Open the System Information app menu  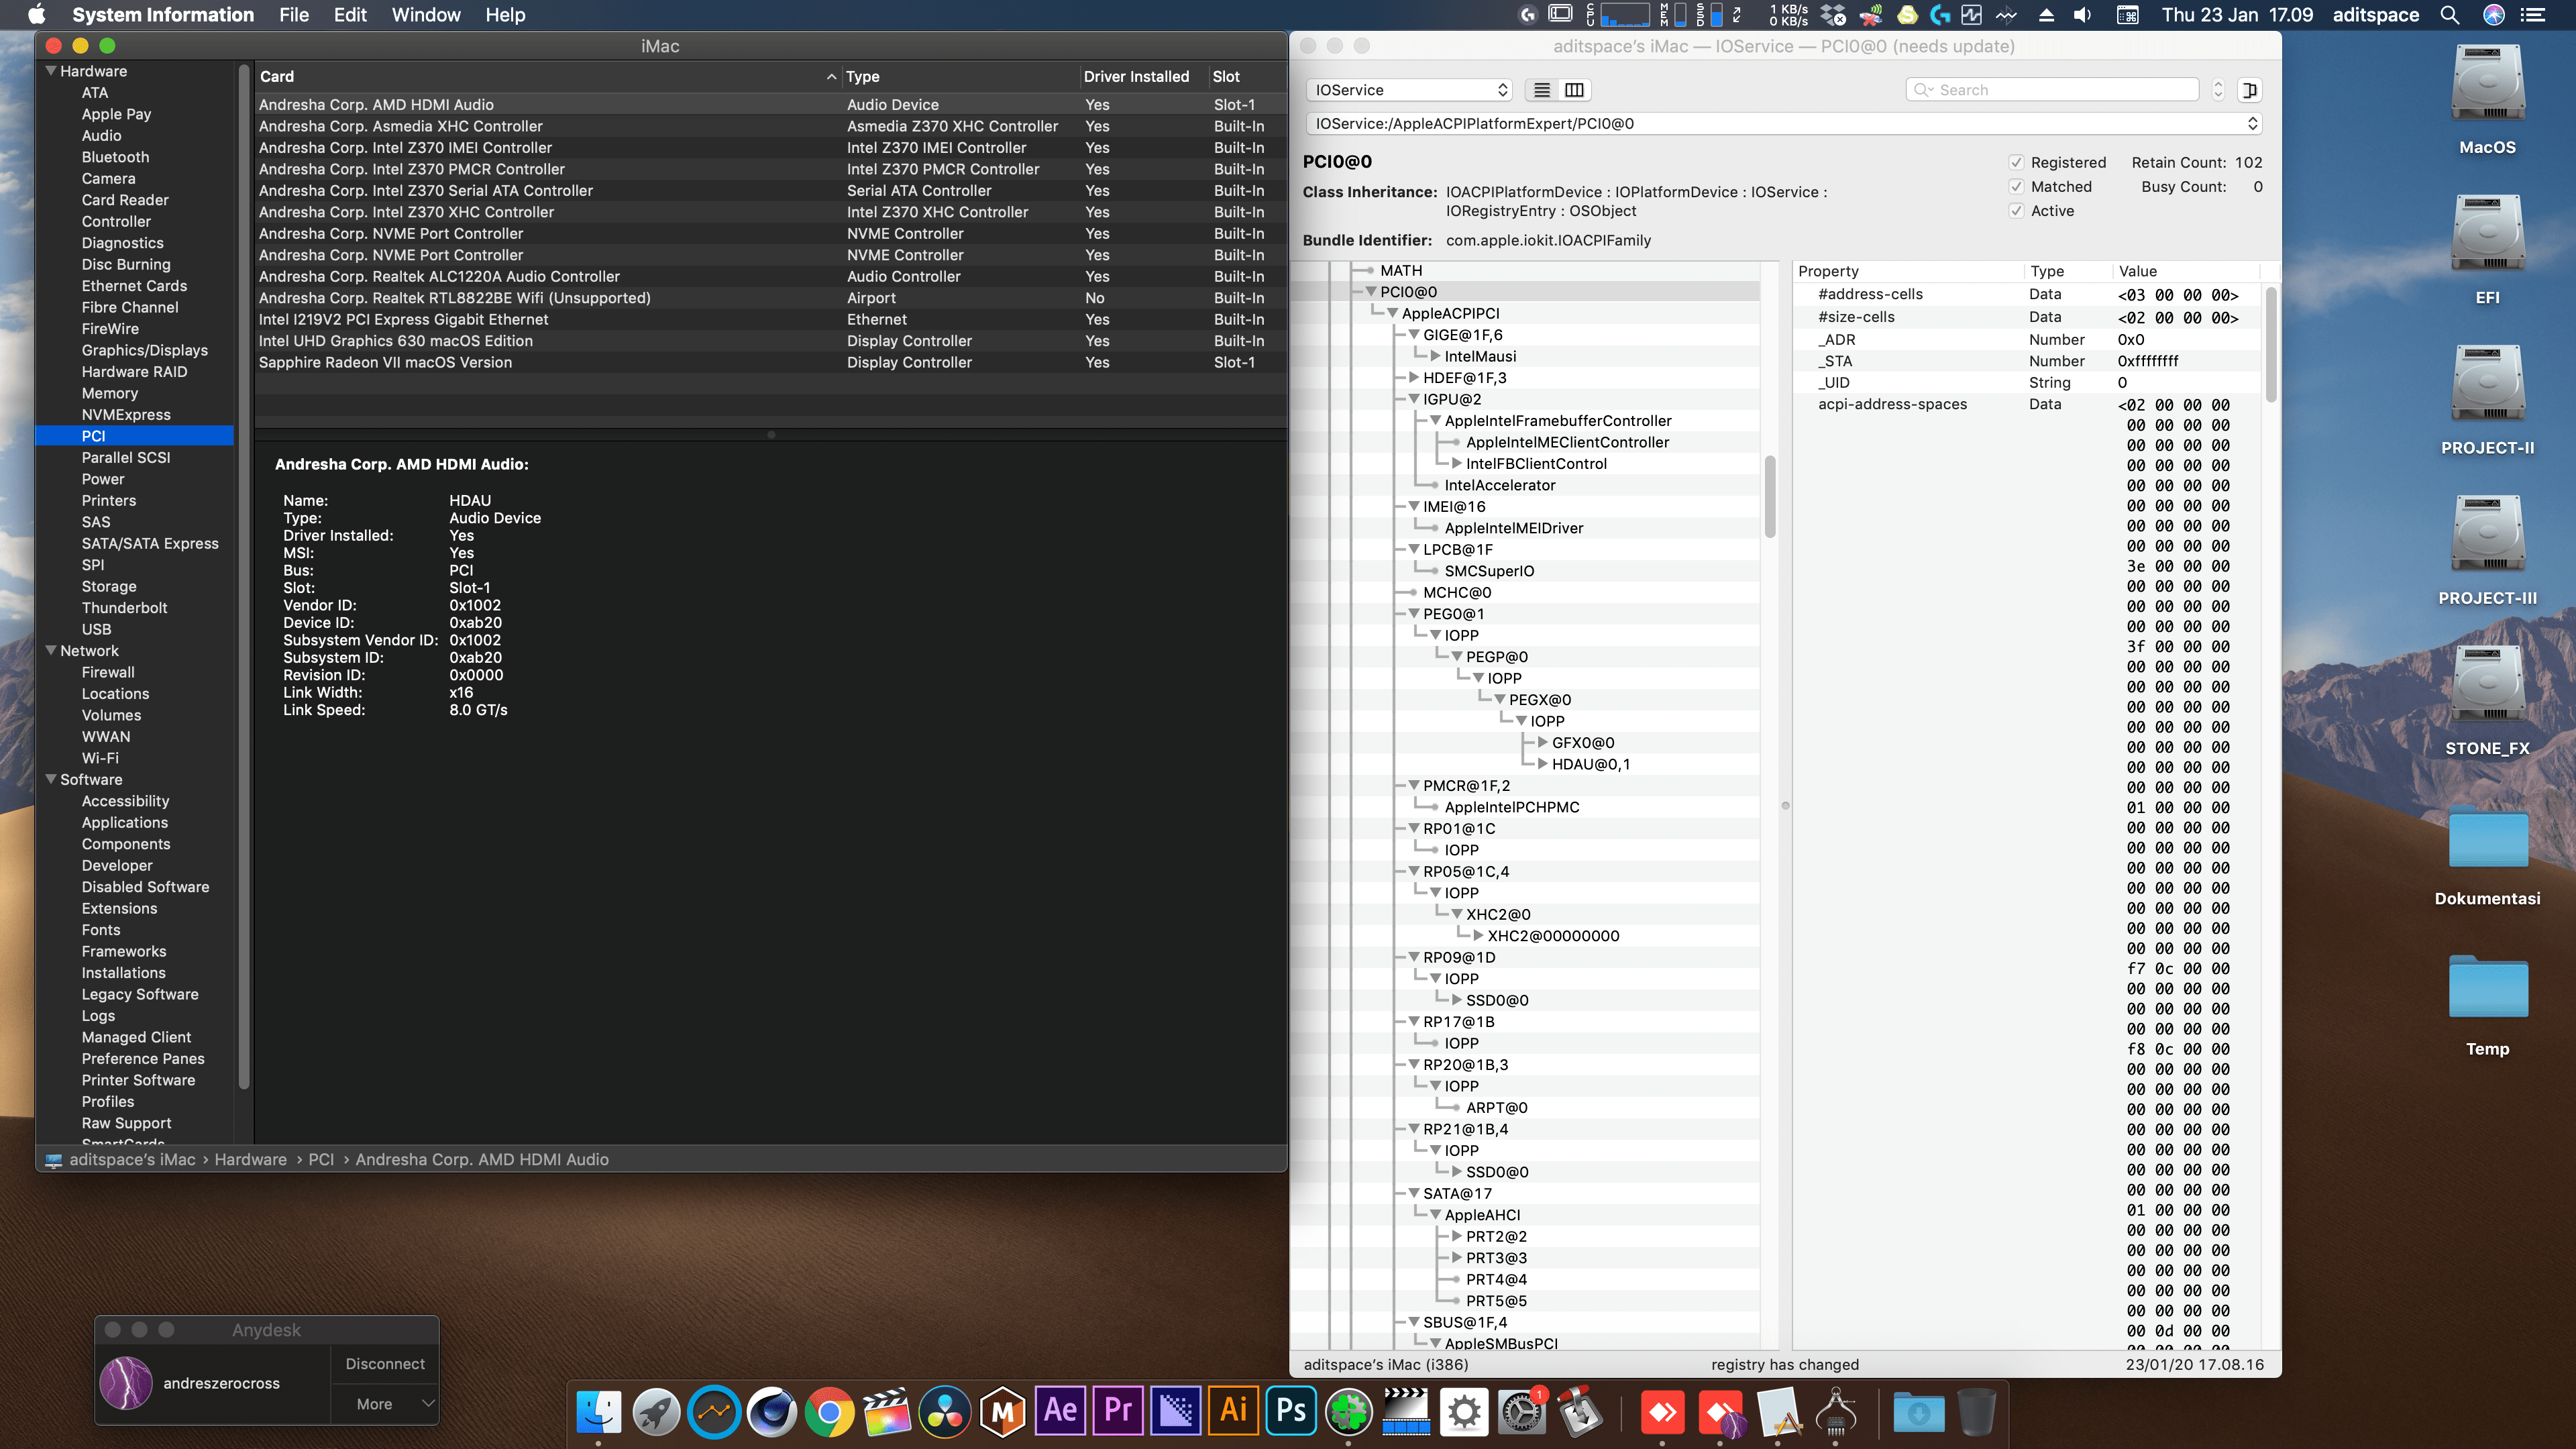click(163, 15)
